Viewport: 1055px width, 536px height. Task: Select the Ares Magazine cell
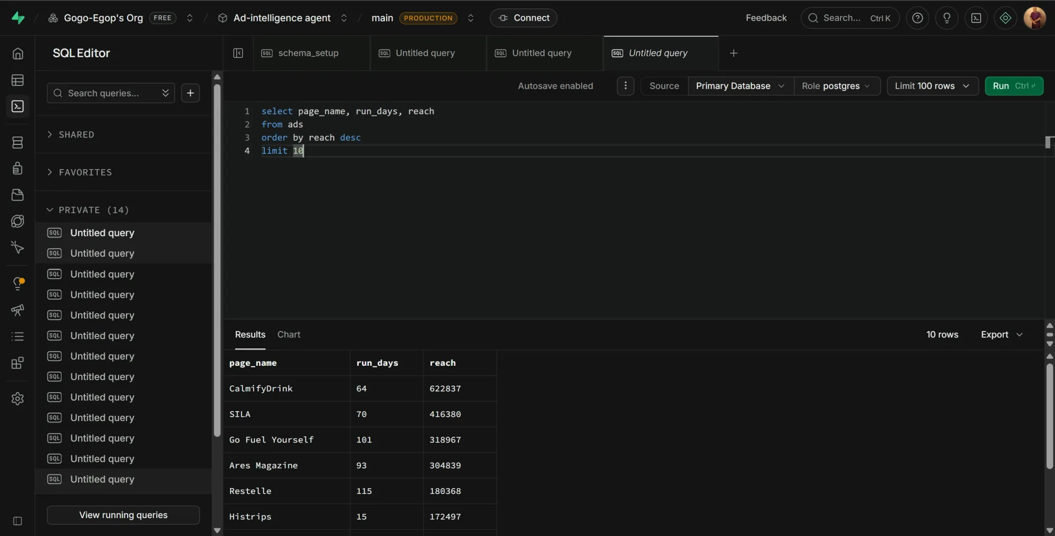[287, 466]
